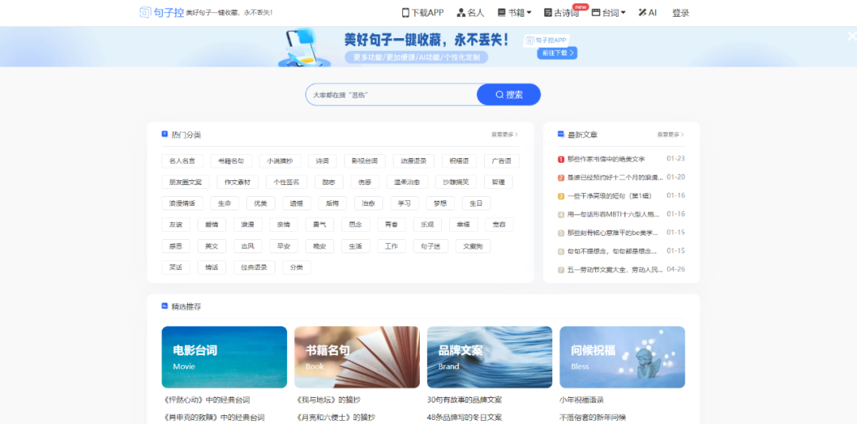Select the 英文 category tag

pyautogui.click(x=212, y=246)
